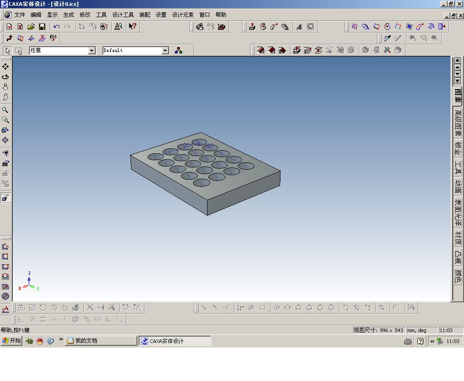
Task: Open the 生成 menu
Action: 68,15
